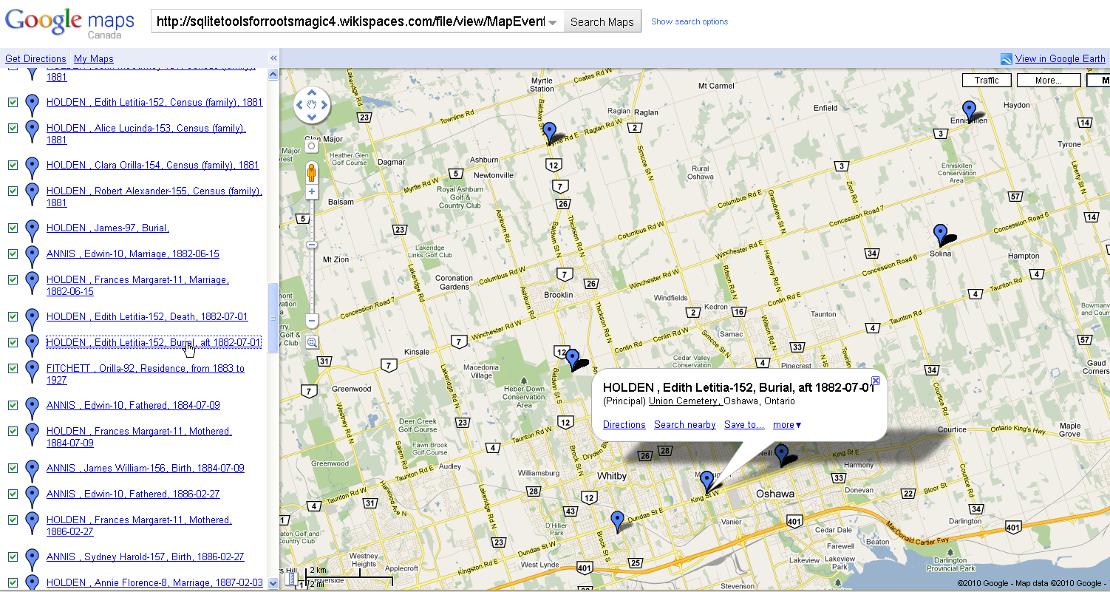1110x592 pixels.
Task: Click Directions in the info balloon
Action: coord(624,425)
